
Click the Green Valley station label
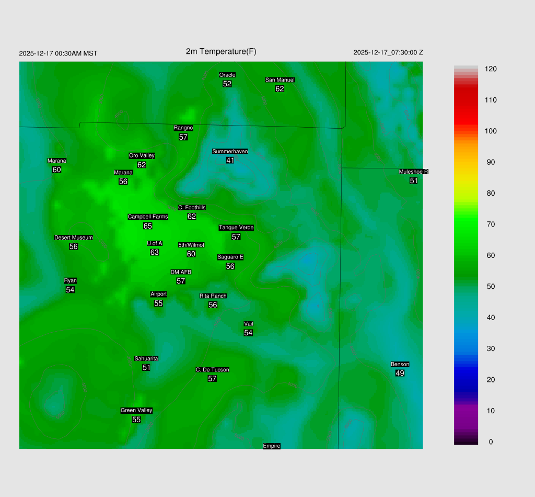click(x=136, y=410)
